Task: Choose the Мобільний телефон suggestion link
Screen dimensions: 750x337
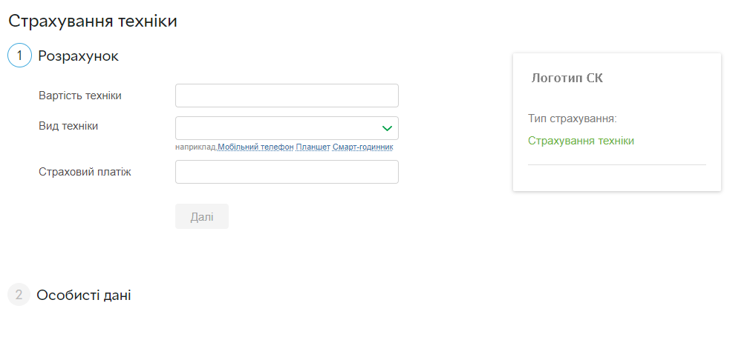Action: (255, 147)
